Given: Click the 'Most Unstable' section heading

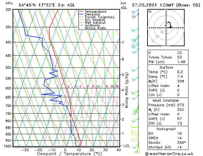Looking at the screenshot, I should click(x=166, y=100).
